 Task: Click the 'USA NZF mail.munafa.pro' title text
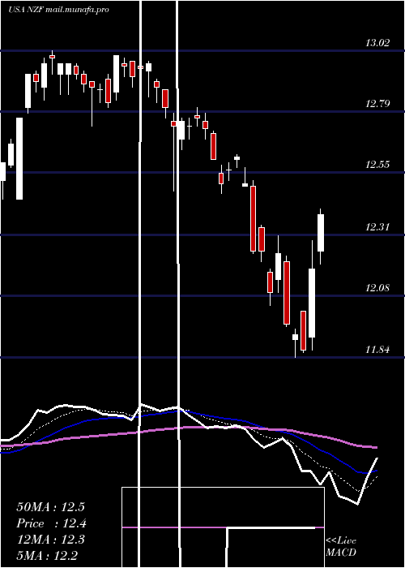(58, 10)
